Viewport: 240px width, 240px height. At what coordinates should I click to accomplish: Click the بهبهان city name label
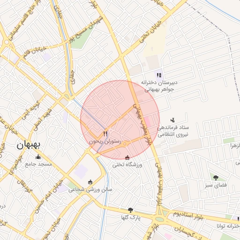pyautogui.click(x=29, y=145)
